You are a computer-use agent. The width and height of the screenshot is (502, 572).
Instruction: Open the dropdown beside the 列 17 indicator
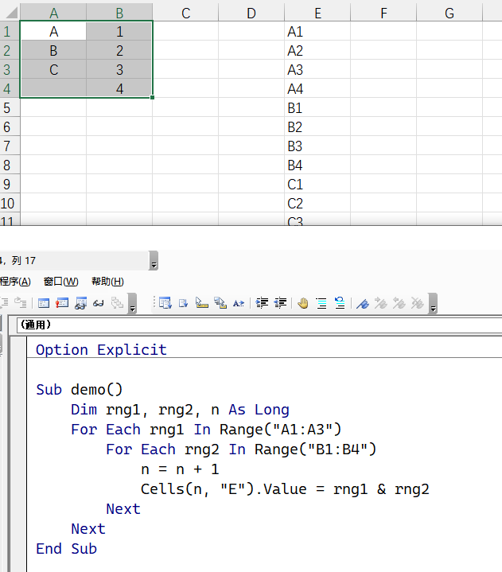click(x=154, y=260)
